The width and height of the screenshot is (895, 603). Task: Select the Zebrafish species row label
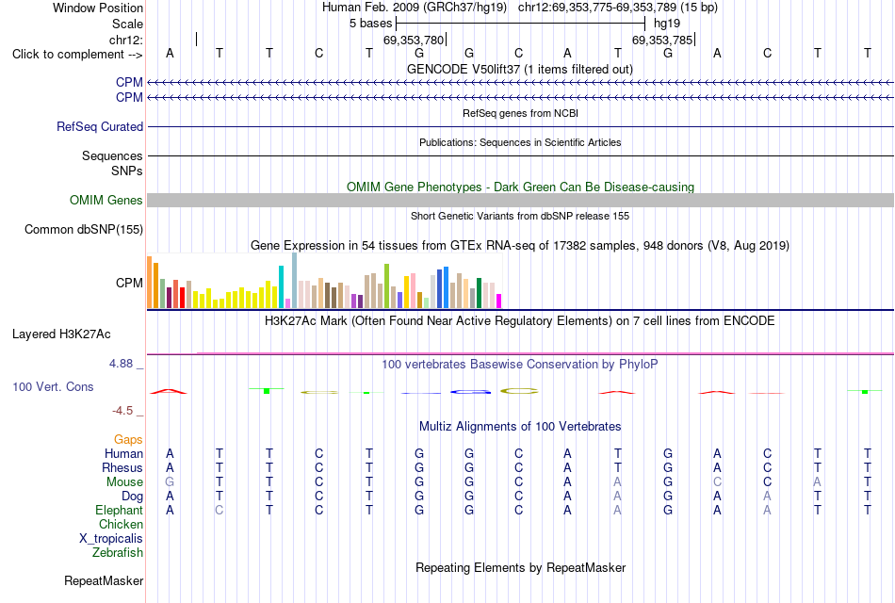(118, 553)
